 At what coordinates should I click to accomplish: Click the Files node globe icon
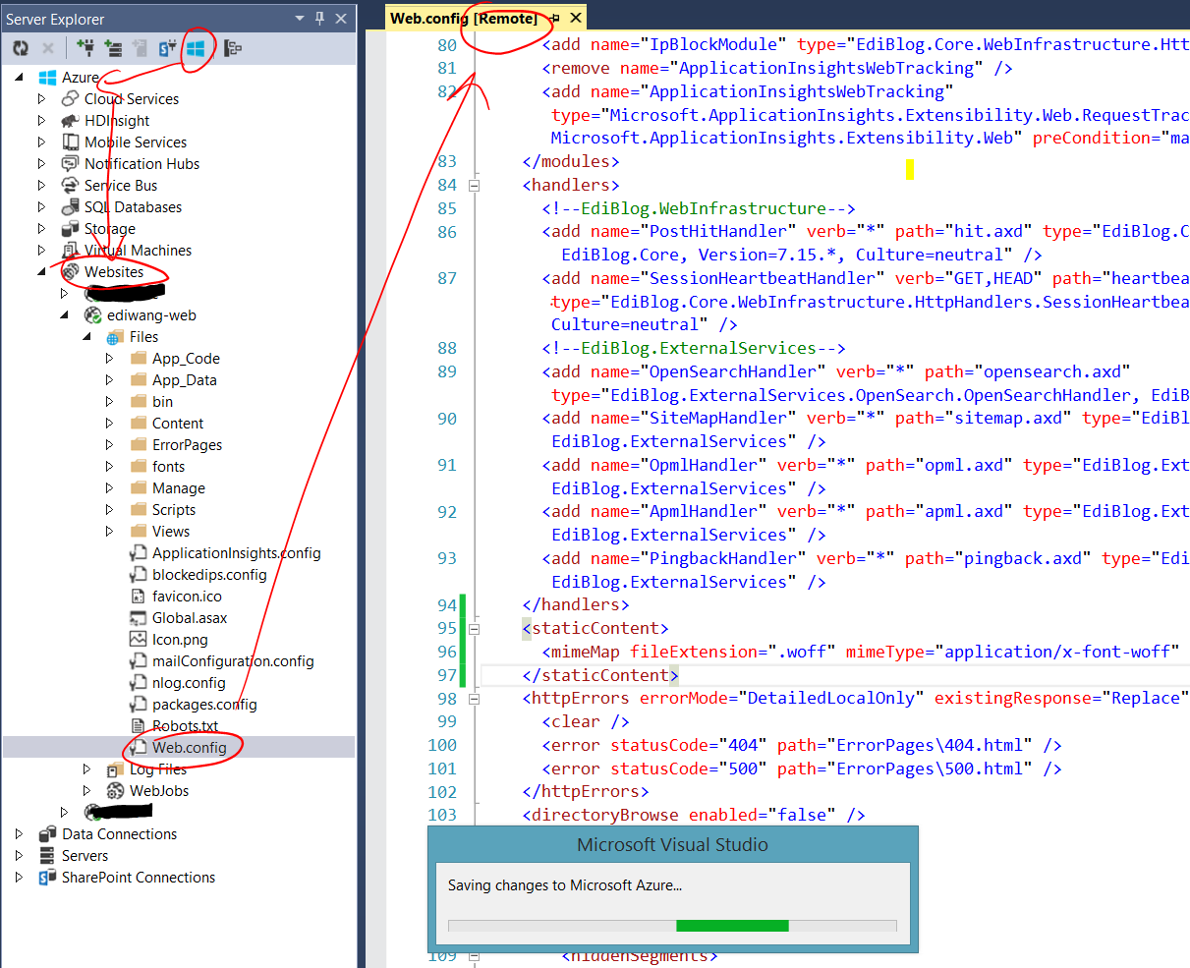coord(115,336)
